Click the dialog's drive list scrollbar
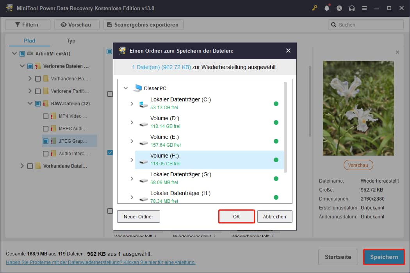The image size is (410, 273). (x=285, y=127)
